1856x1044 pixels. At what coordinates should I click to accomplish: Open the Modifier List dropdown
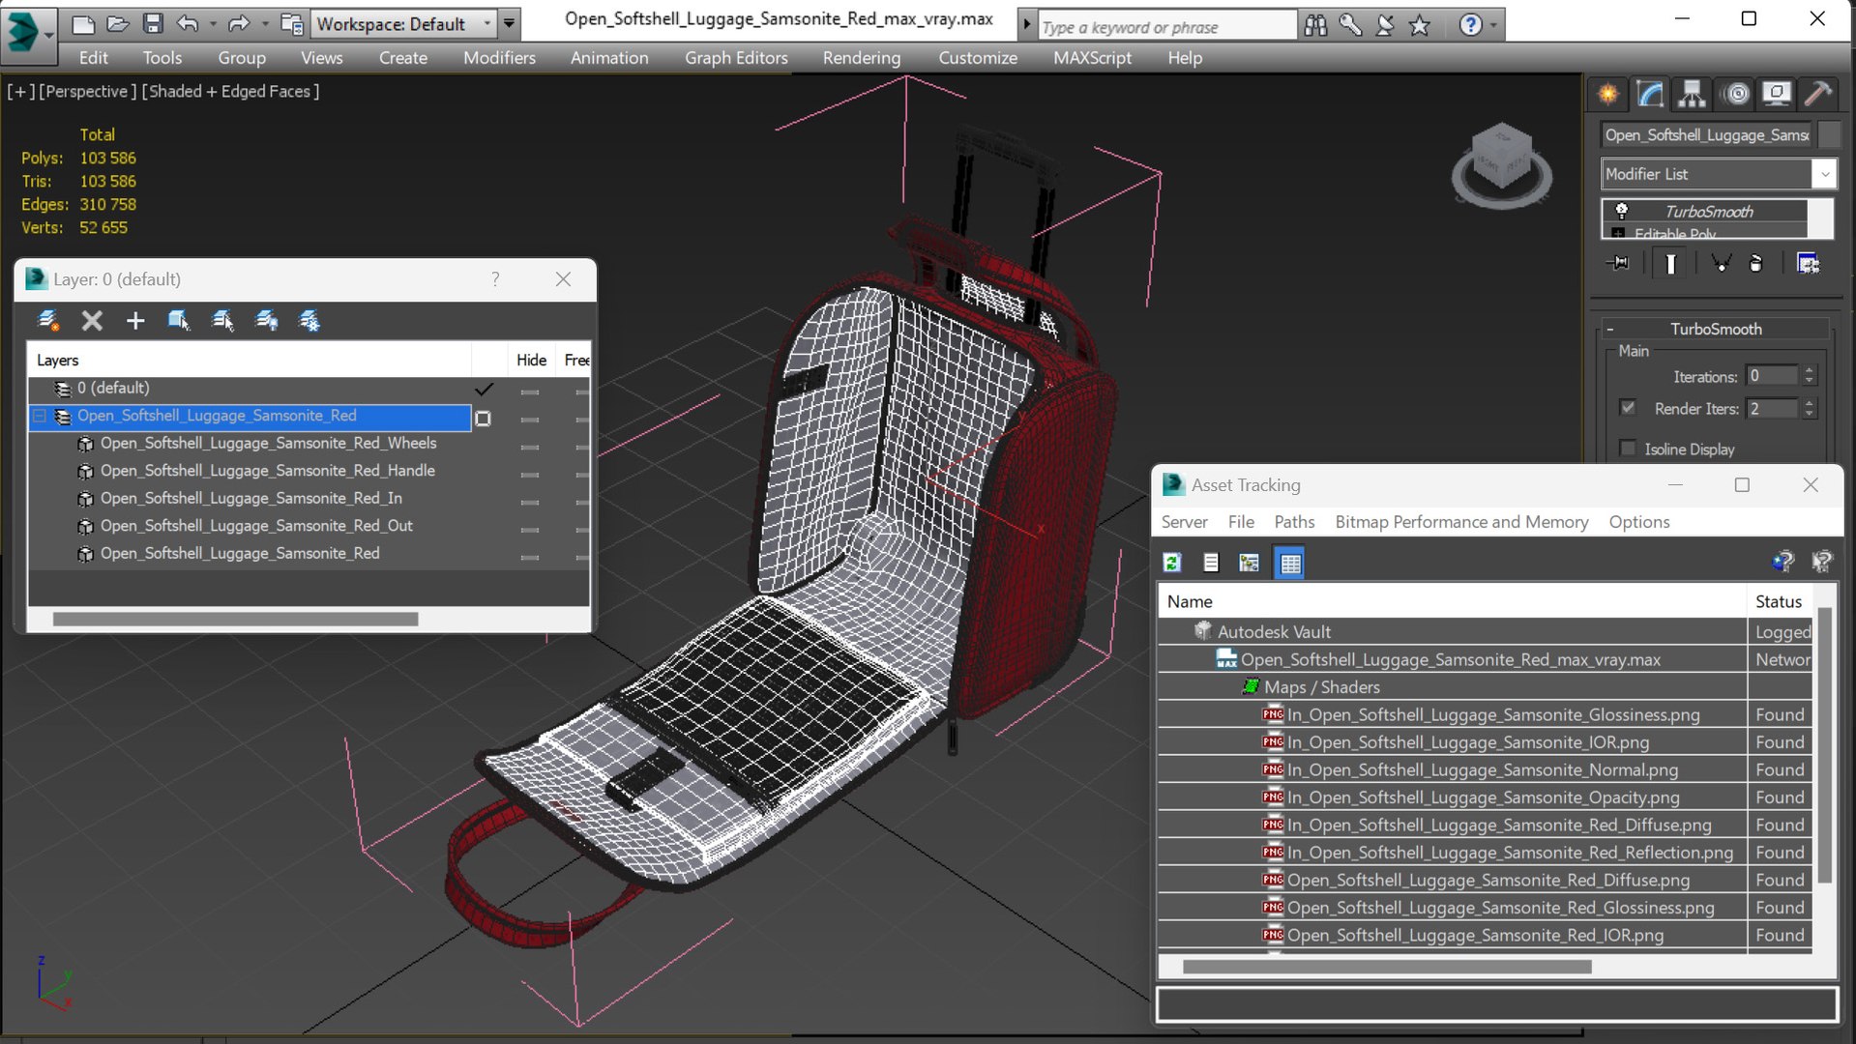click(x=1823, y=174)
